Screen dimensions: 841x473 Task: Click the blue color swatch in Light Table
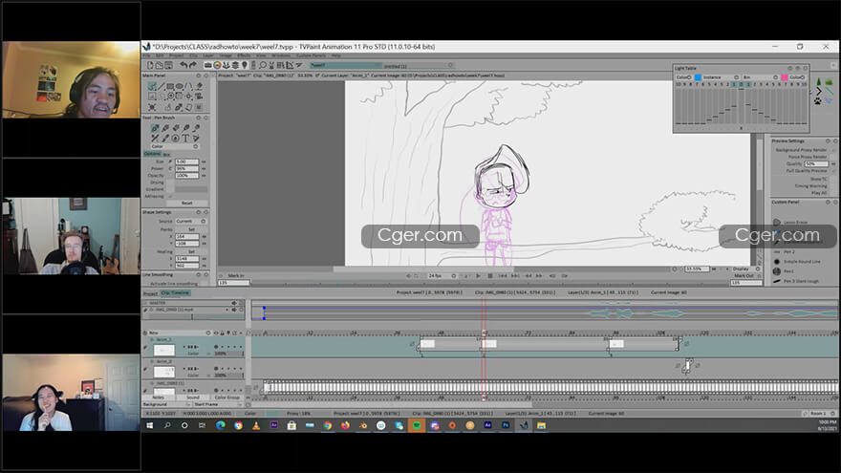(x=698, y=77)
